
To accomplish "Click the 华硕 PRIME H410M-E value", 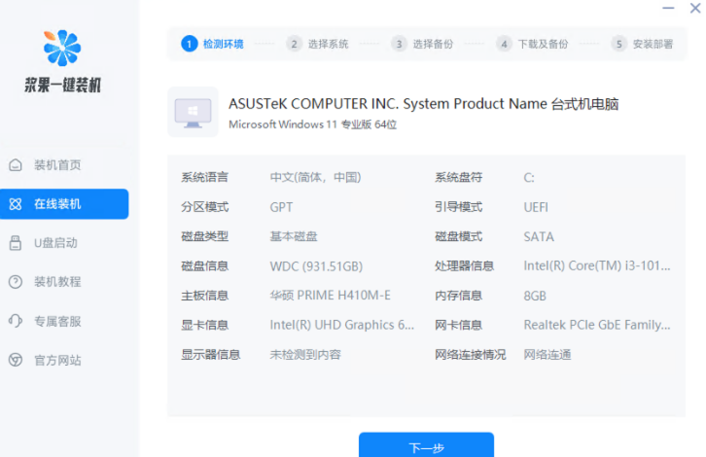I will (330, 296).
